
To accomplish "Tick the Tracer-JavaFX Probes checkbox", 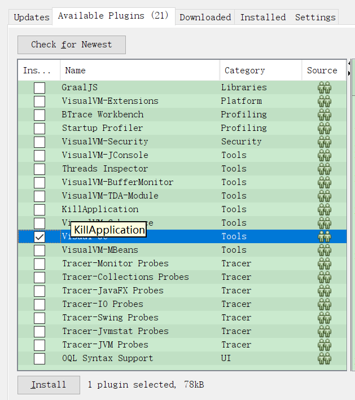I will (40, 291).
